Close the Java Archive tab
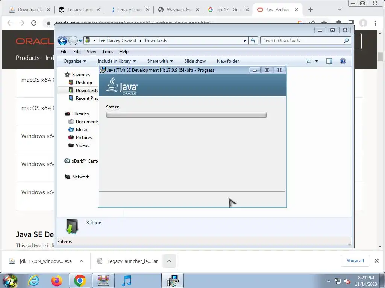 296,10
